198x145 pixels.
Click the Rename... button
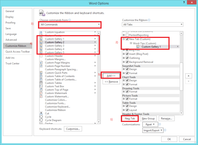[167, 118]
